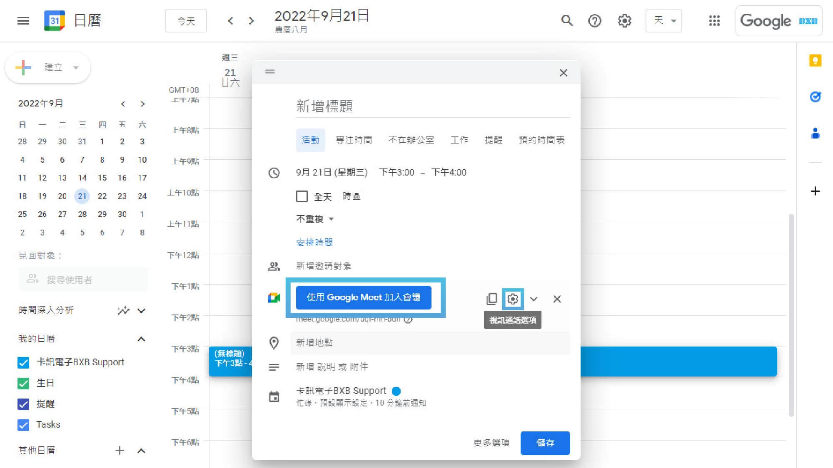Select the 活動 event tab
Viewport: 833px width, 468px height.
309,139
